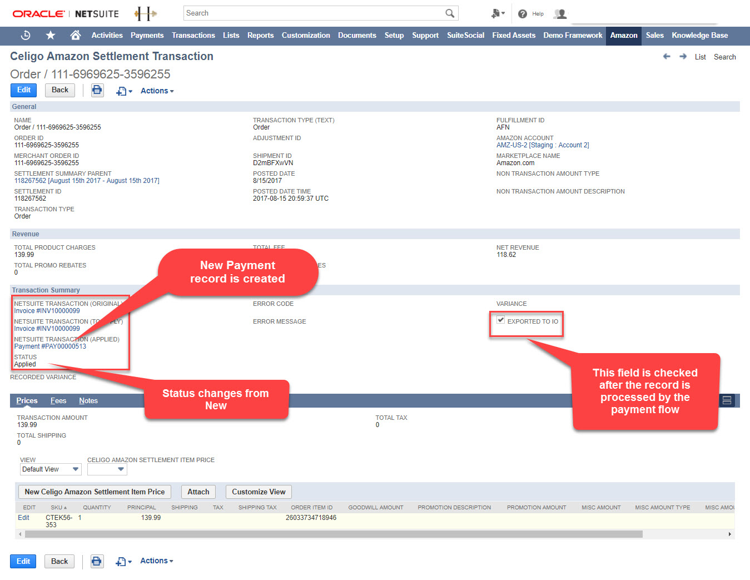750x580 pixels.
Task: Click the global Search input field
Action: click(314, 13)
